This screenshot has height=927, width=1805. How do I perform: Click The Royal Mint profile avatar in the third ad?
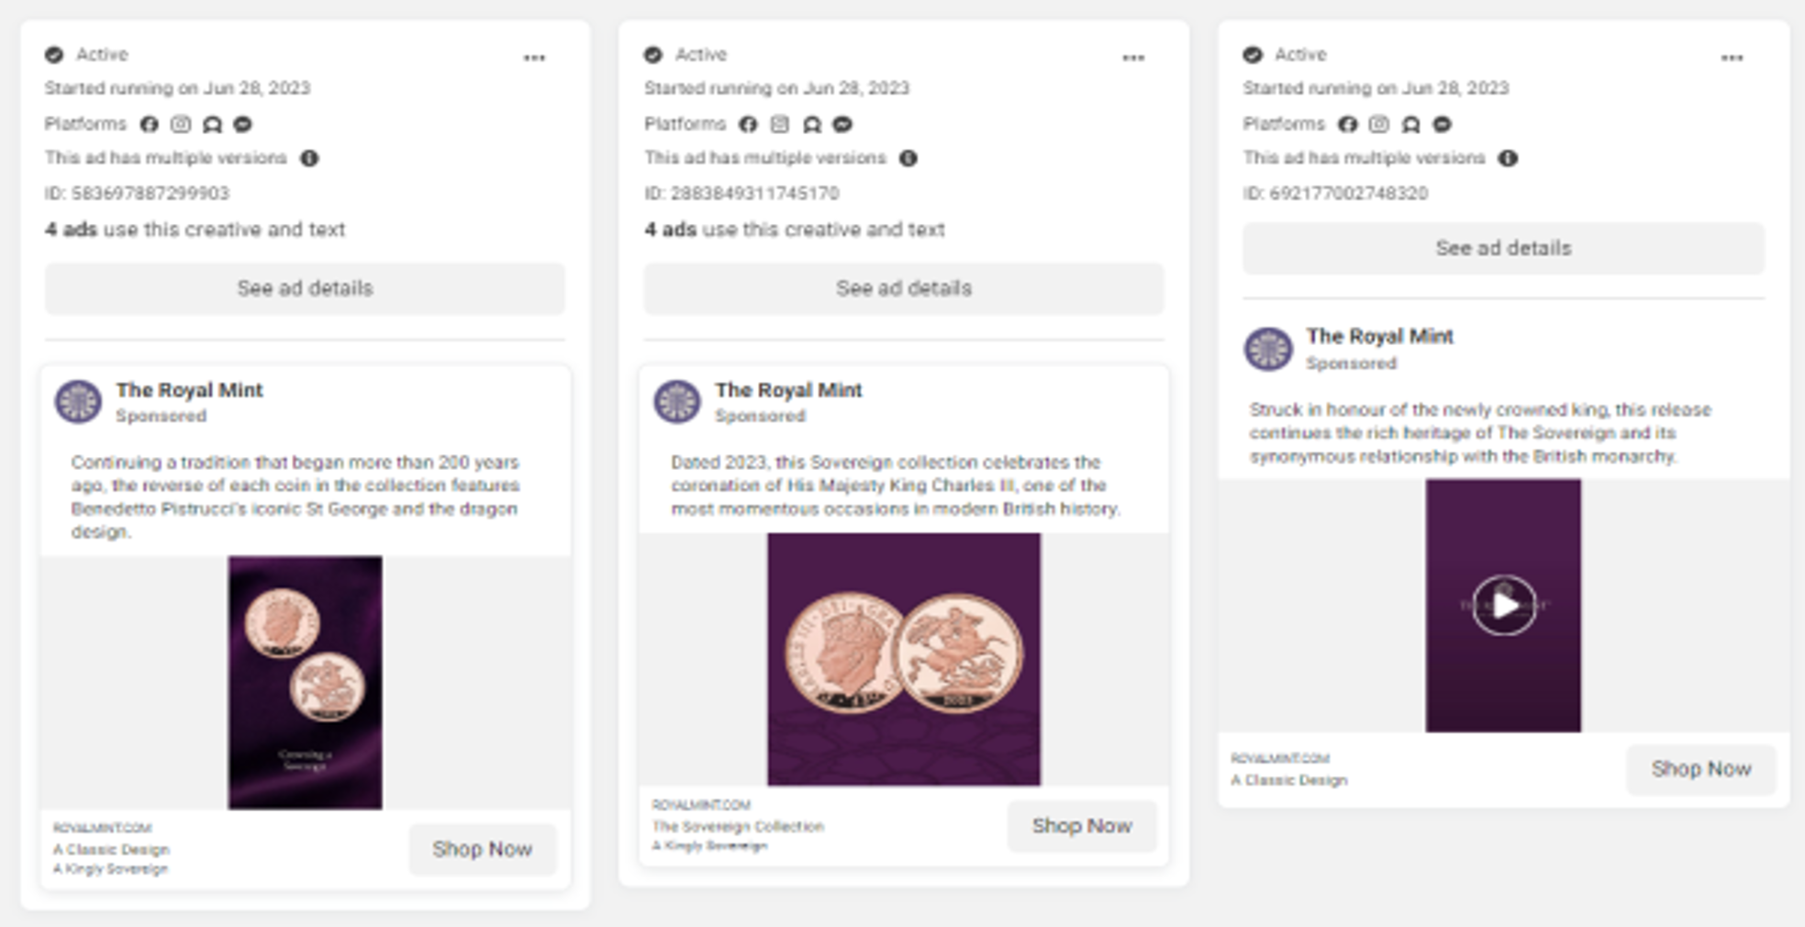click(x=1268, y=349)
